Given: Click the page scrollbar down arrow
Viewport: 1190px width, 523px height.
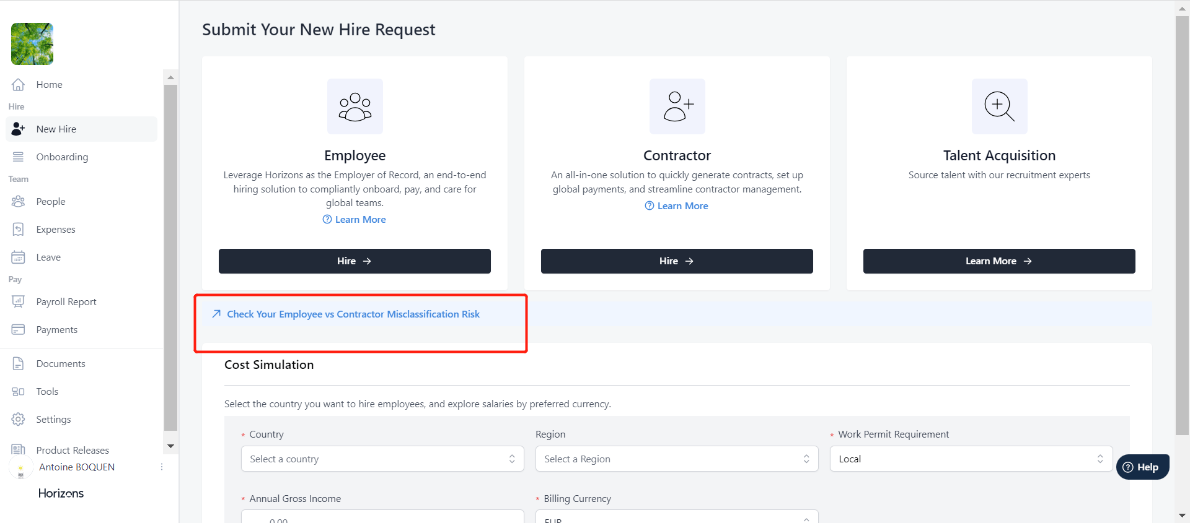Looking at the screenshot, I should point(1182,516).
